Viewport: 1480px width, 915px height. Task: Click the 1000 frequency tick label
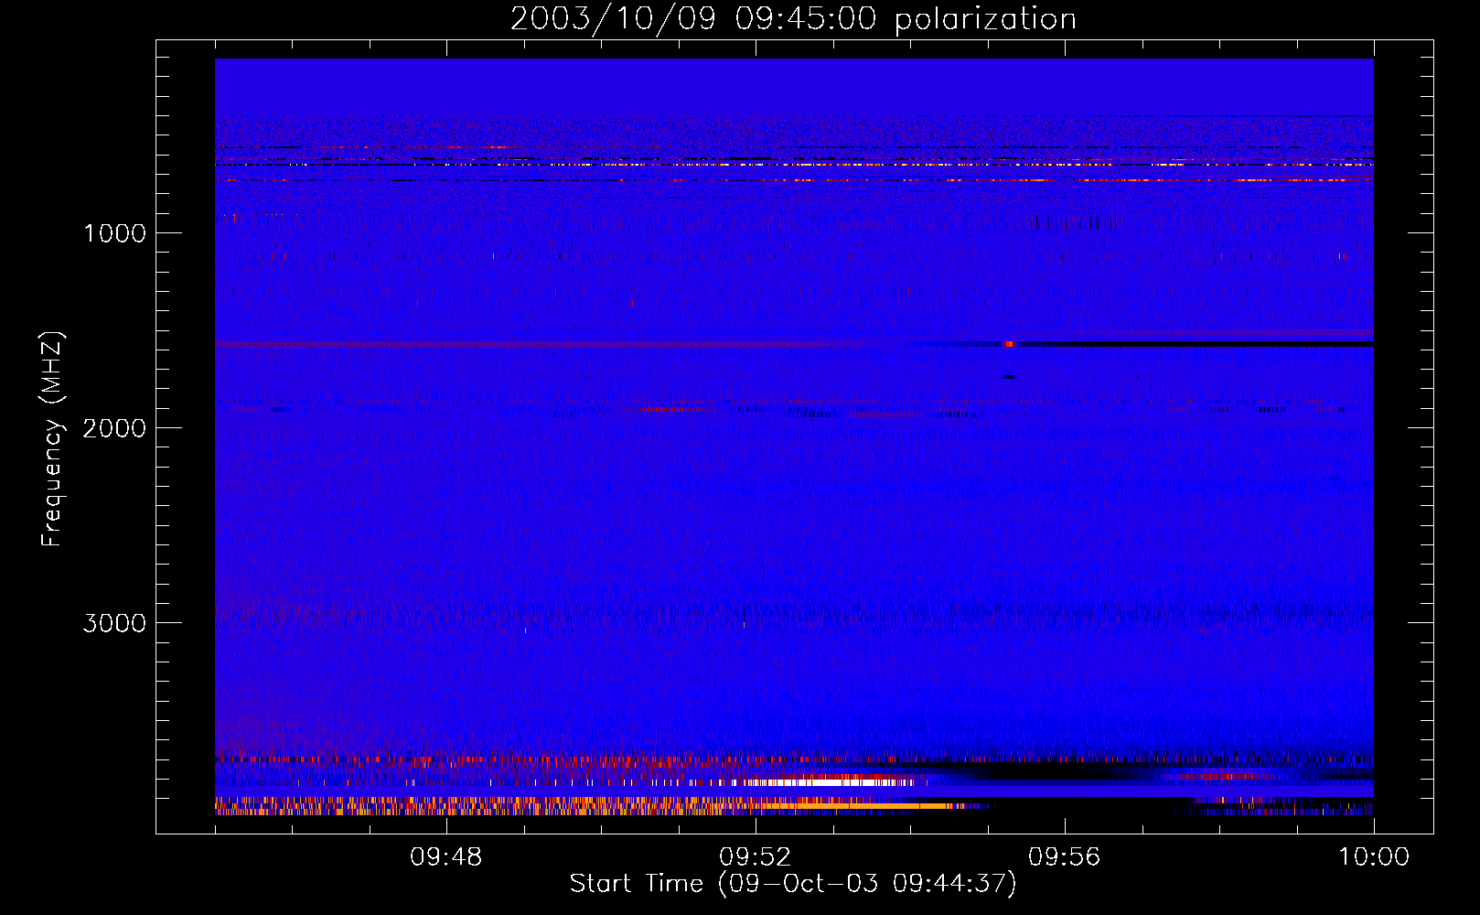click(x=114, y=233)
